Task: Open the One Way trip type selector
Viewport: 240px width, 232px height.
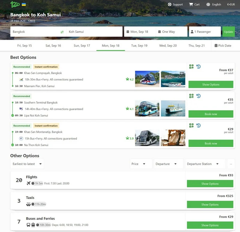Action: tap(172, 32)
